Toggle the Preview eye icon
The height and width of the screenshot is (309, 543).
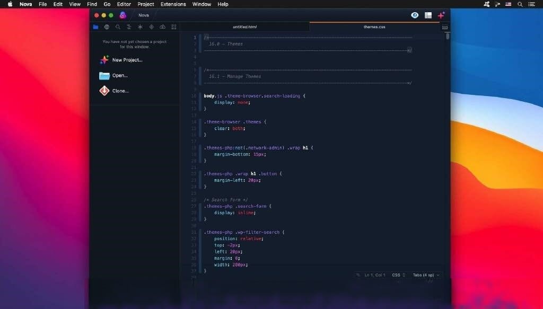point(415,15)
